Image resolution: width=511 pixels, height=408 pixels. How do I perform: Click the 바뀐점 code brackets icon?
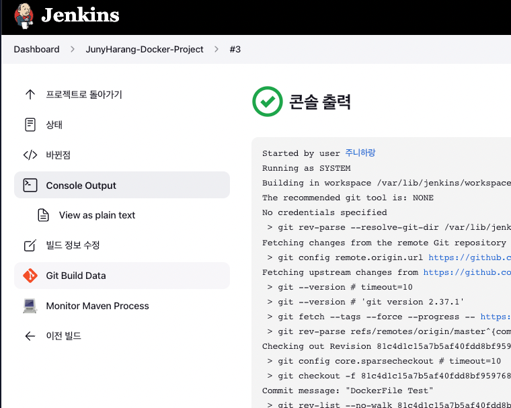(30, 155)
